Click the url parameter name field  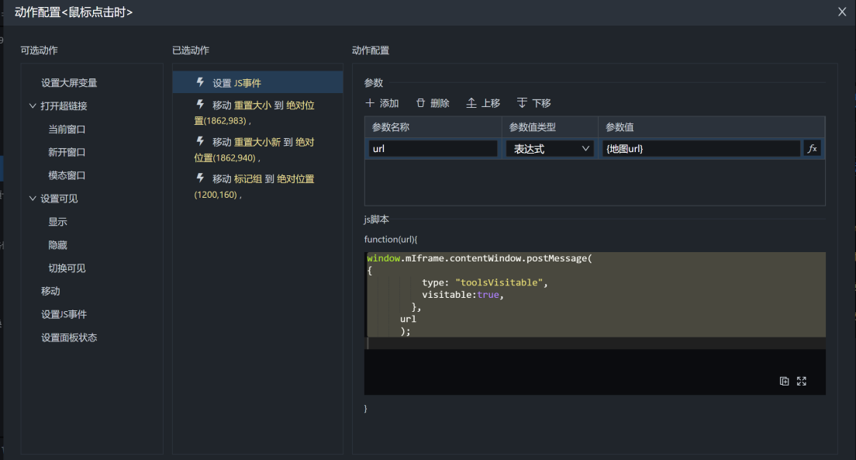click(x=433, y=149)
